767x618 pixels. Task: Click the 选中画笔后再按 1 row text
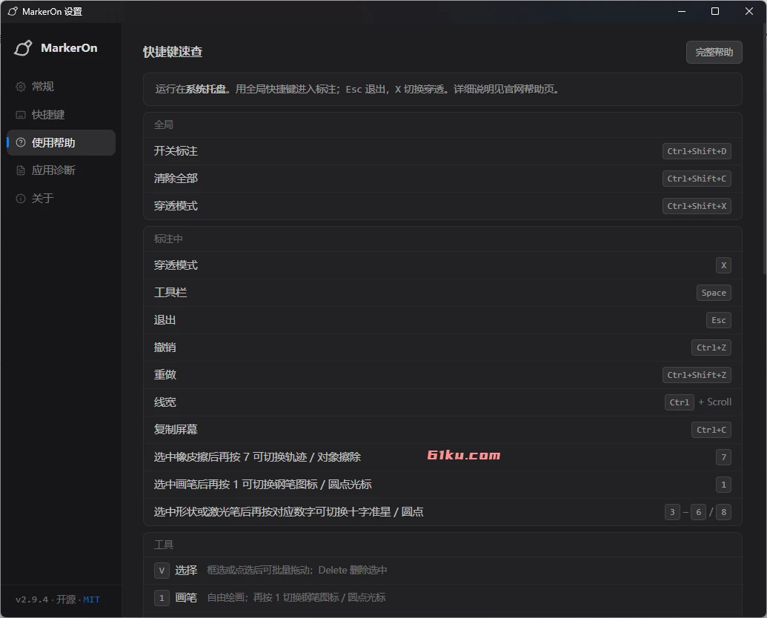tap(262, 485)
